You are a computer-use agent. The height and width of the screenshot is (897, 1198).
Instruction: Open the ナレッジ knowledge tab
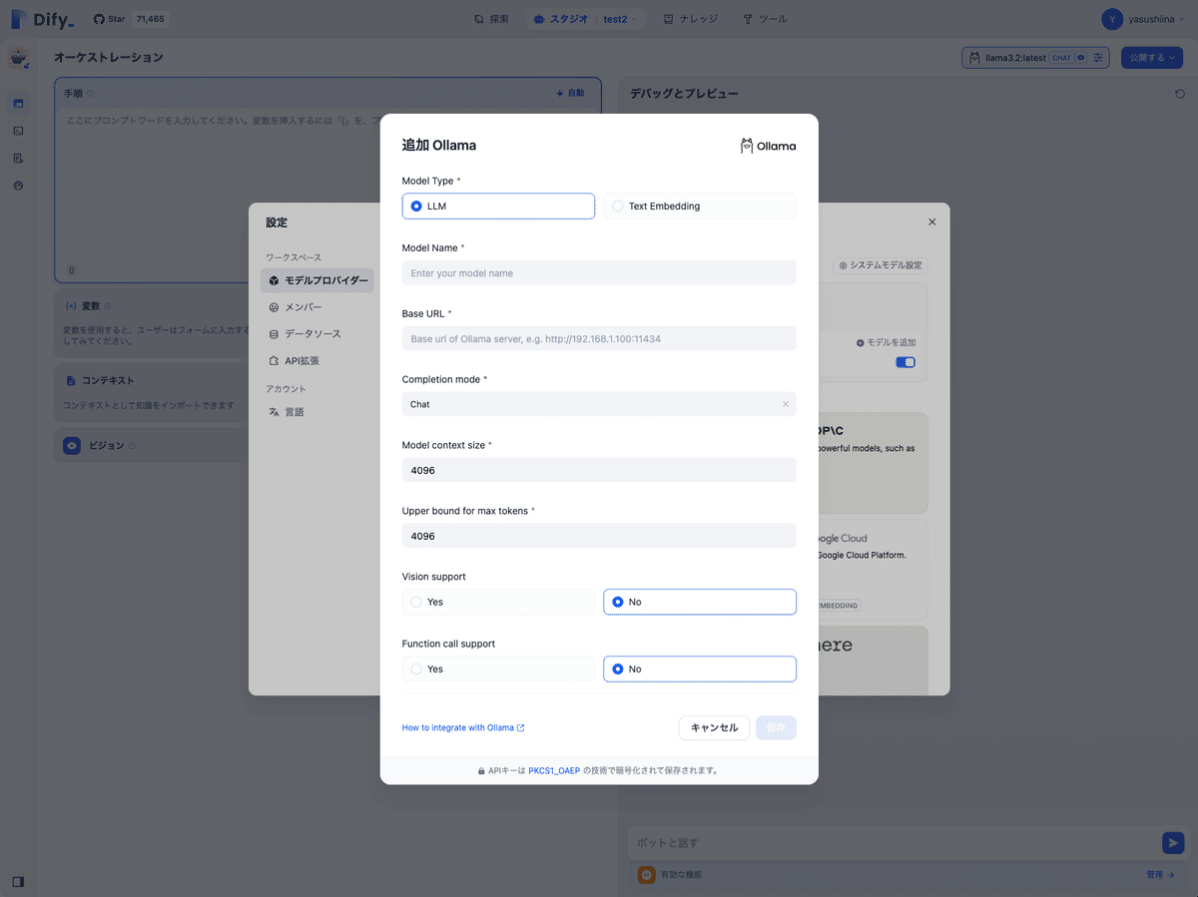coord(691,19)
